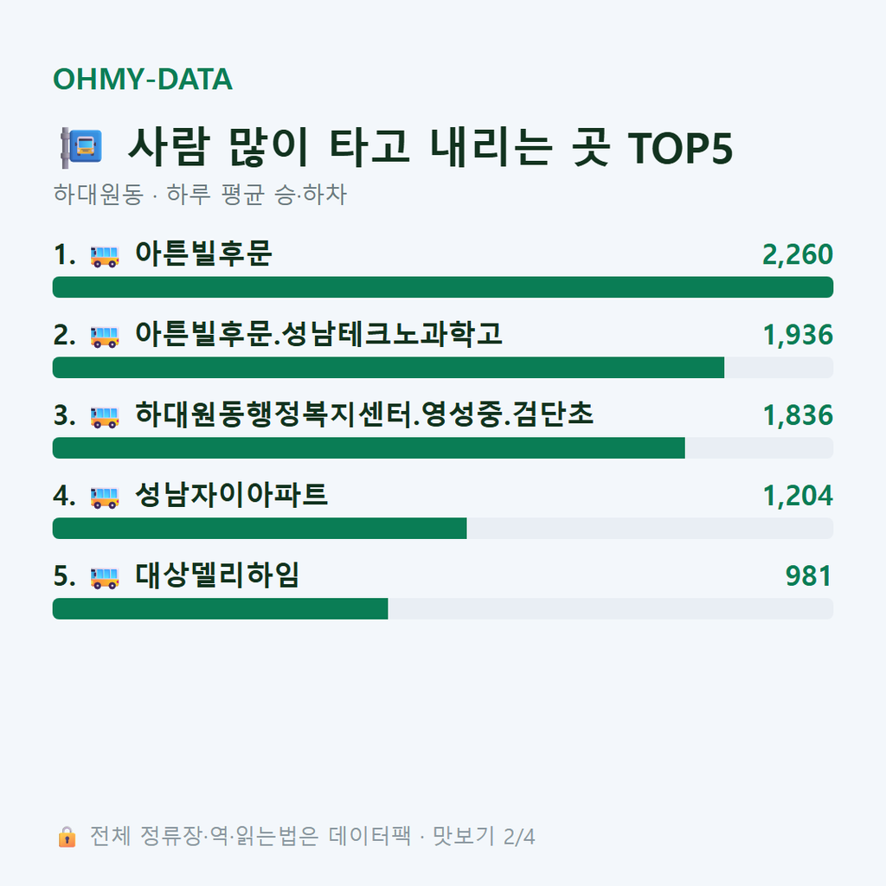Click the bus icon beside 아튼빌후문
Screen dimensions: 886x886
click(x=105, y=256)
